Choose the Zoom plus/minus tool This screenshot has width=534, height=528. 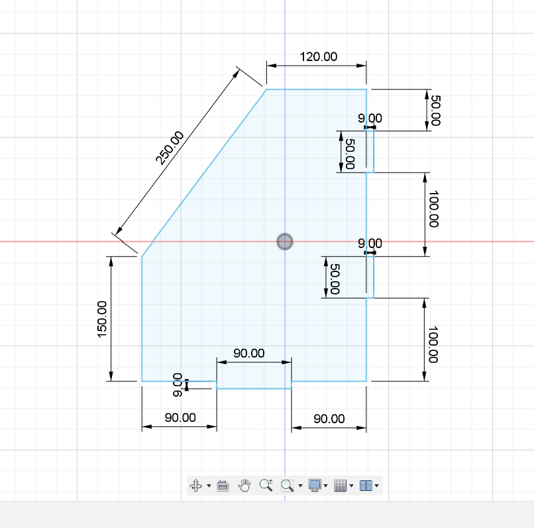pos(266,485)
